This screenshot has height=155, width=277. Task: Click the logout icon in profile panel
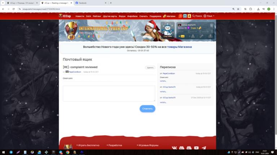211,25
